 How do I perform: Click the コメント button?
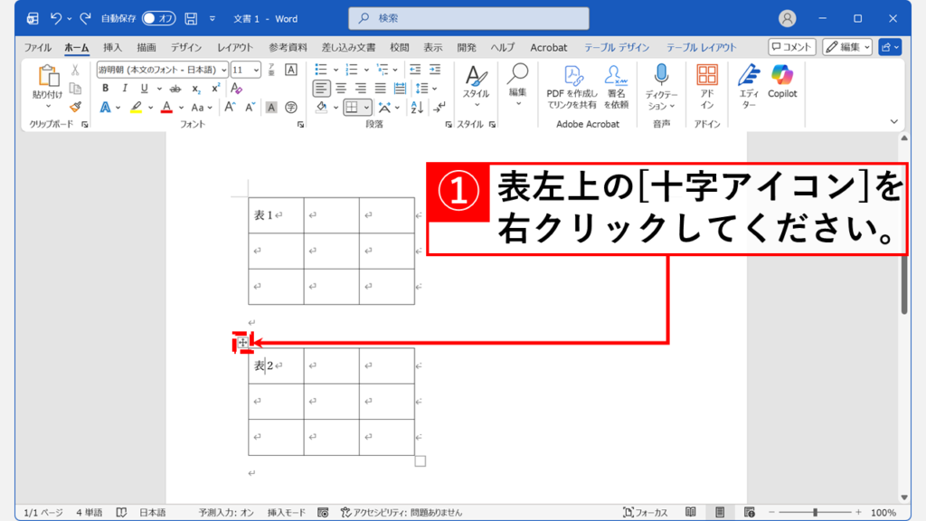pos(791,47)
